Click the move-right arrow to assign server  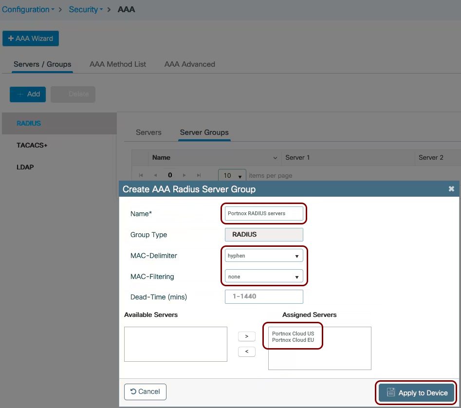(247, 336)
